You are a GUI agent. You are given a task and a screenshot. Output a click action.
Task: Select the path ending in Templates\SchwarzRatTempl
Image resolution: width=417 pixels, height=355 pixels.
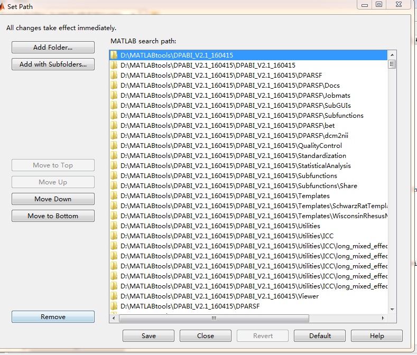248,206
